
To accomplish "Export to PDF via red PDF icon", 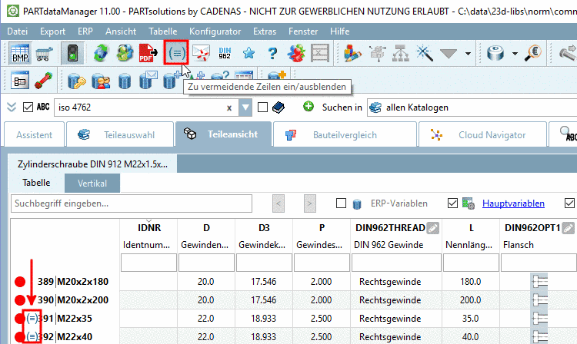I will click(148, 54).
